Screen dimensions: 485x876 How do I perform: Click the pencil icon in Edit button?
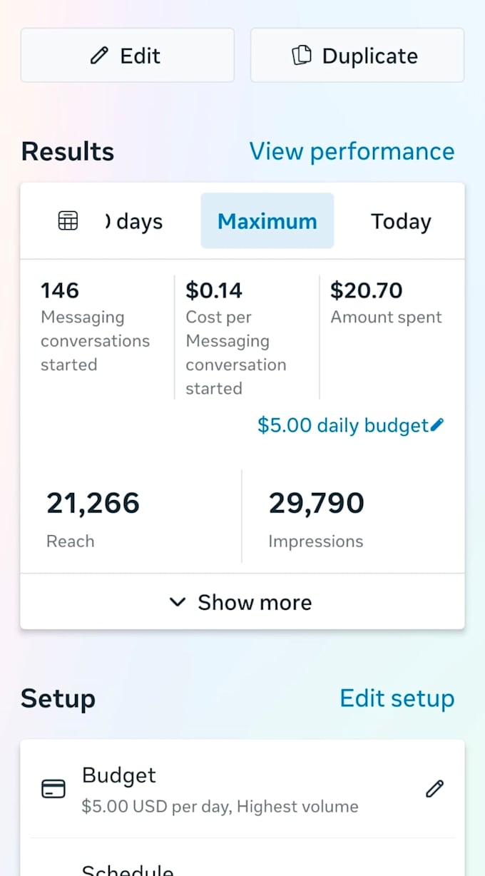click(x=100, y=56)
